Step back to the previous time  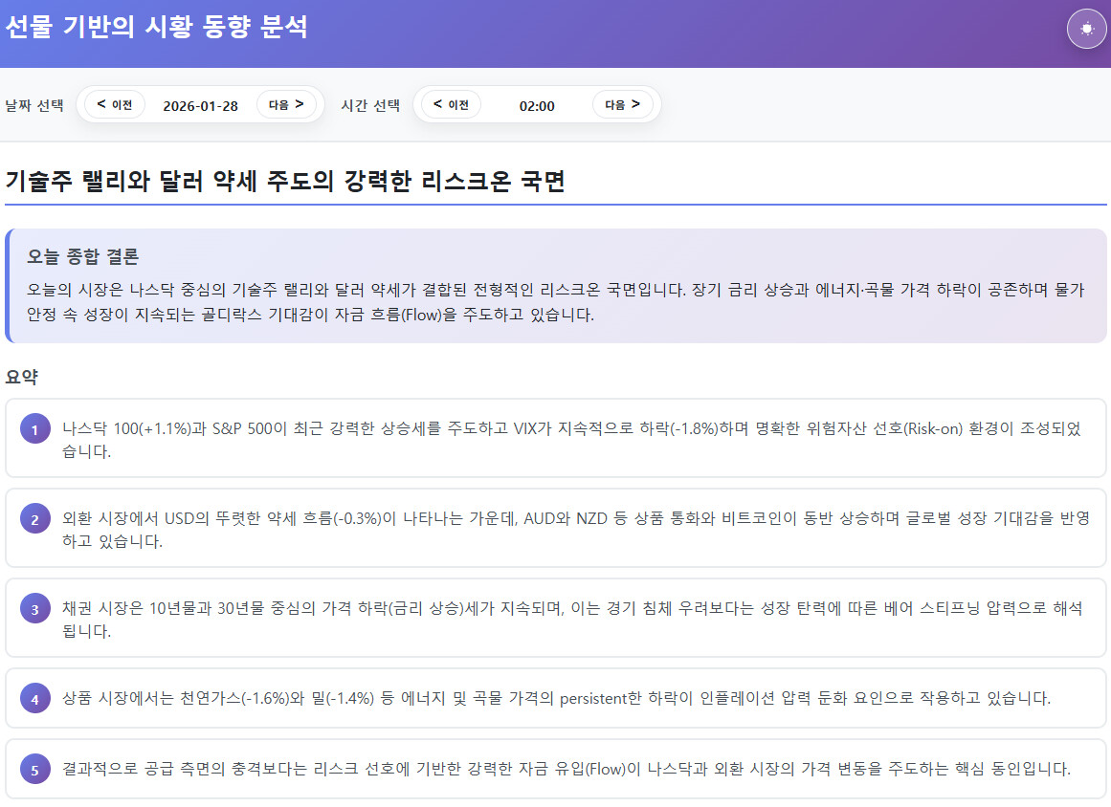pos(451,104)
